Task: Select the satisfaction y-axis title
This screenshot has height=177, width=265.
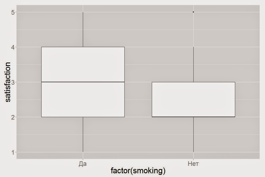Action: (8, 82)
